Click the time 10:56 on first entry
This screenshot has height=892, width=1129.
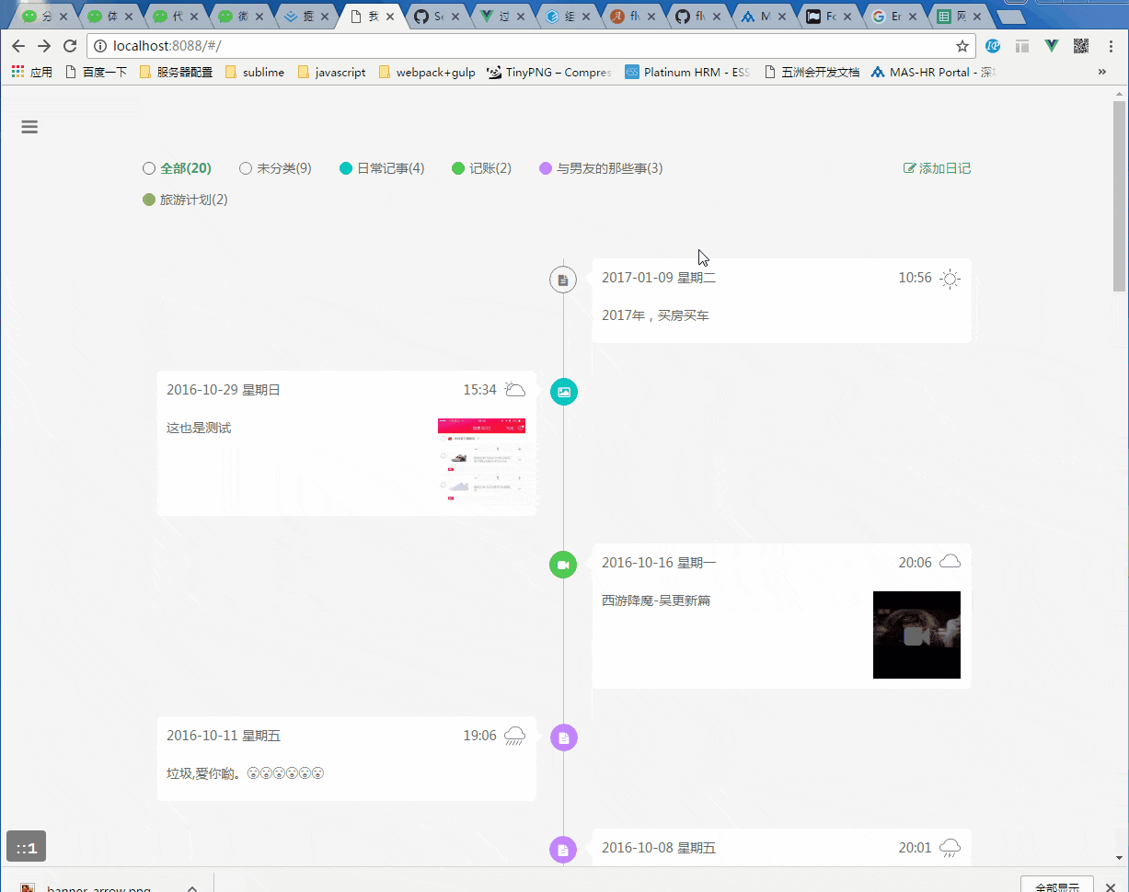(915, 278)
